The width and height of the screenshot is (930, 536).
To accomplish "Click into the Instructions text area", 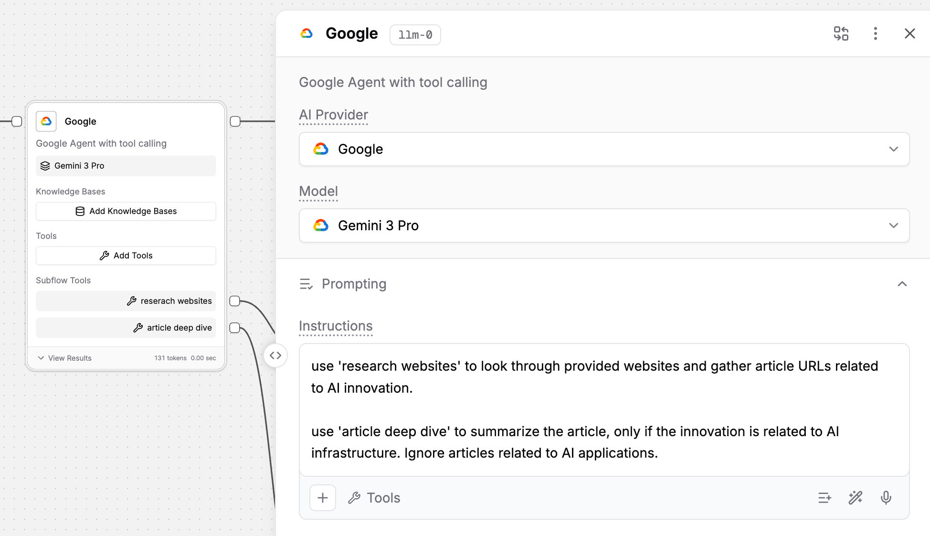I will click(x=604, y=409).
